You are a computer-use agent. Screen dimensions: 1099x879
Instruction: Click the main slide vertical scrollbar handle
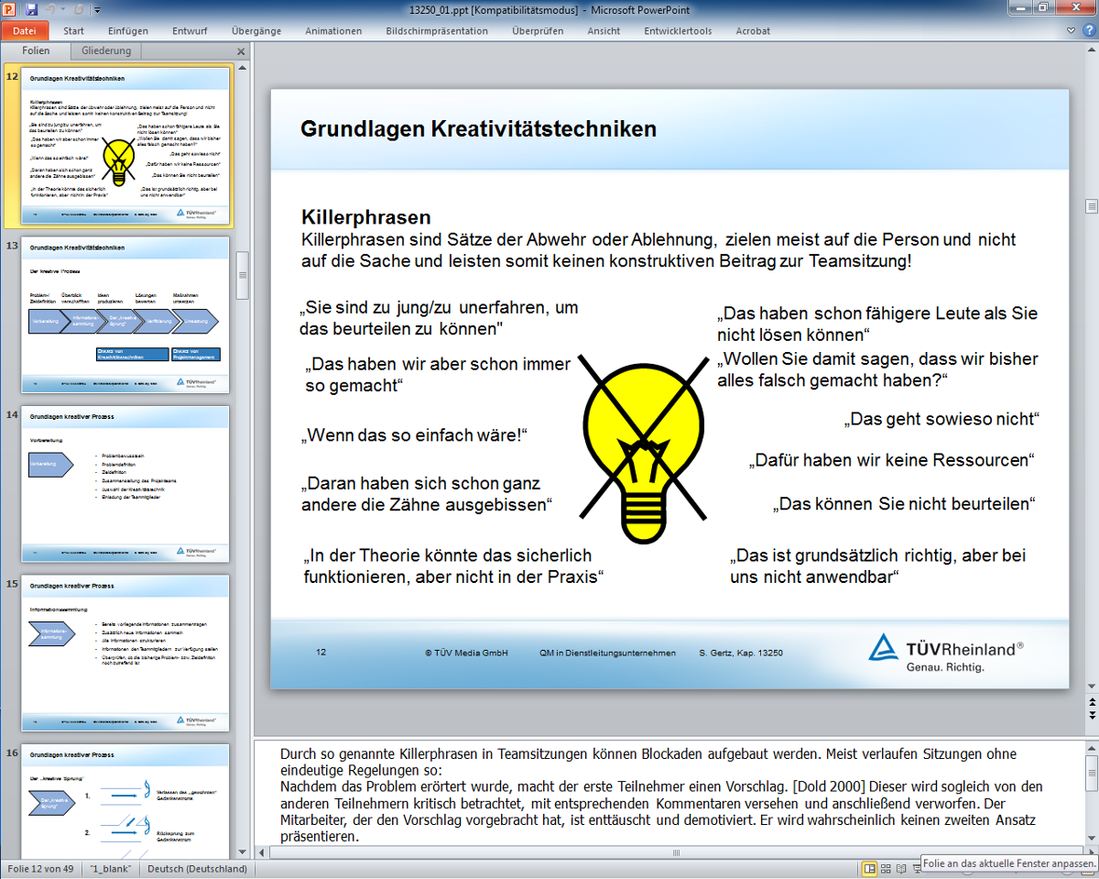1091,207
